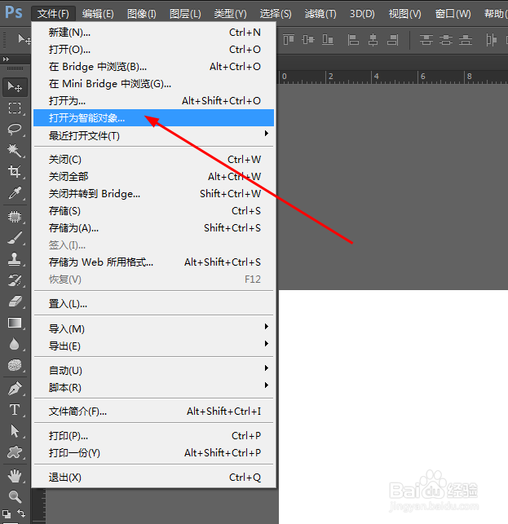
Task: Select the Move tool in toolbox
Action: [x=15, y=87]
